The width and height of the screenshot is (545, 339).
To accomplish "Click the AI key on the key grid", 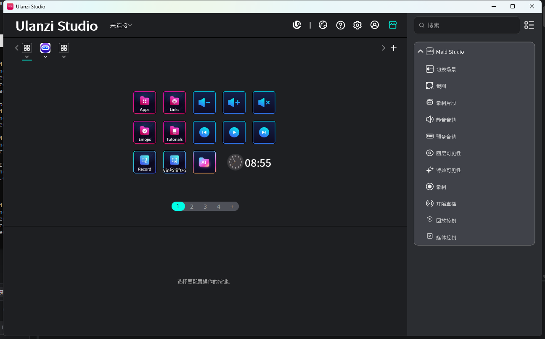I will 204,162.
